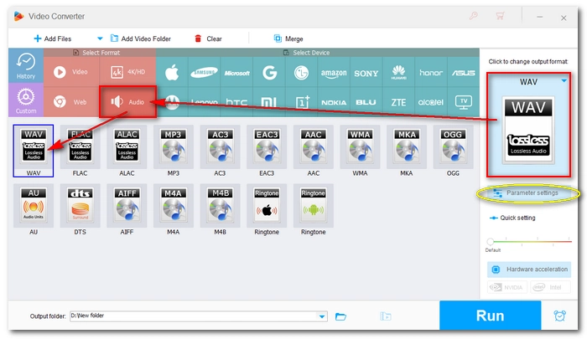Select the OnePlus device category

point(301,102)
